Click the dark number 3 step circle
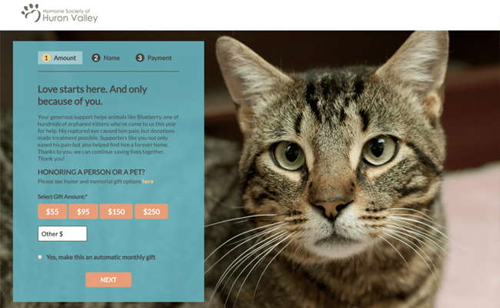This screenshot has width=500, height=308. (140, 58)
